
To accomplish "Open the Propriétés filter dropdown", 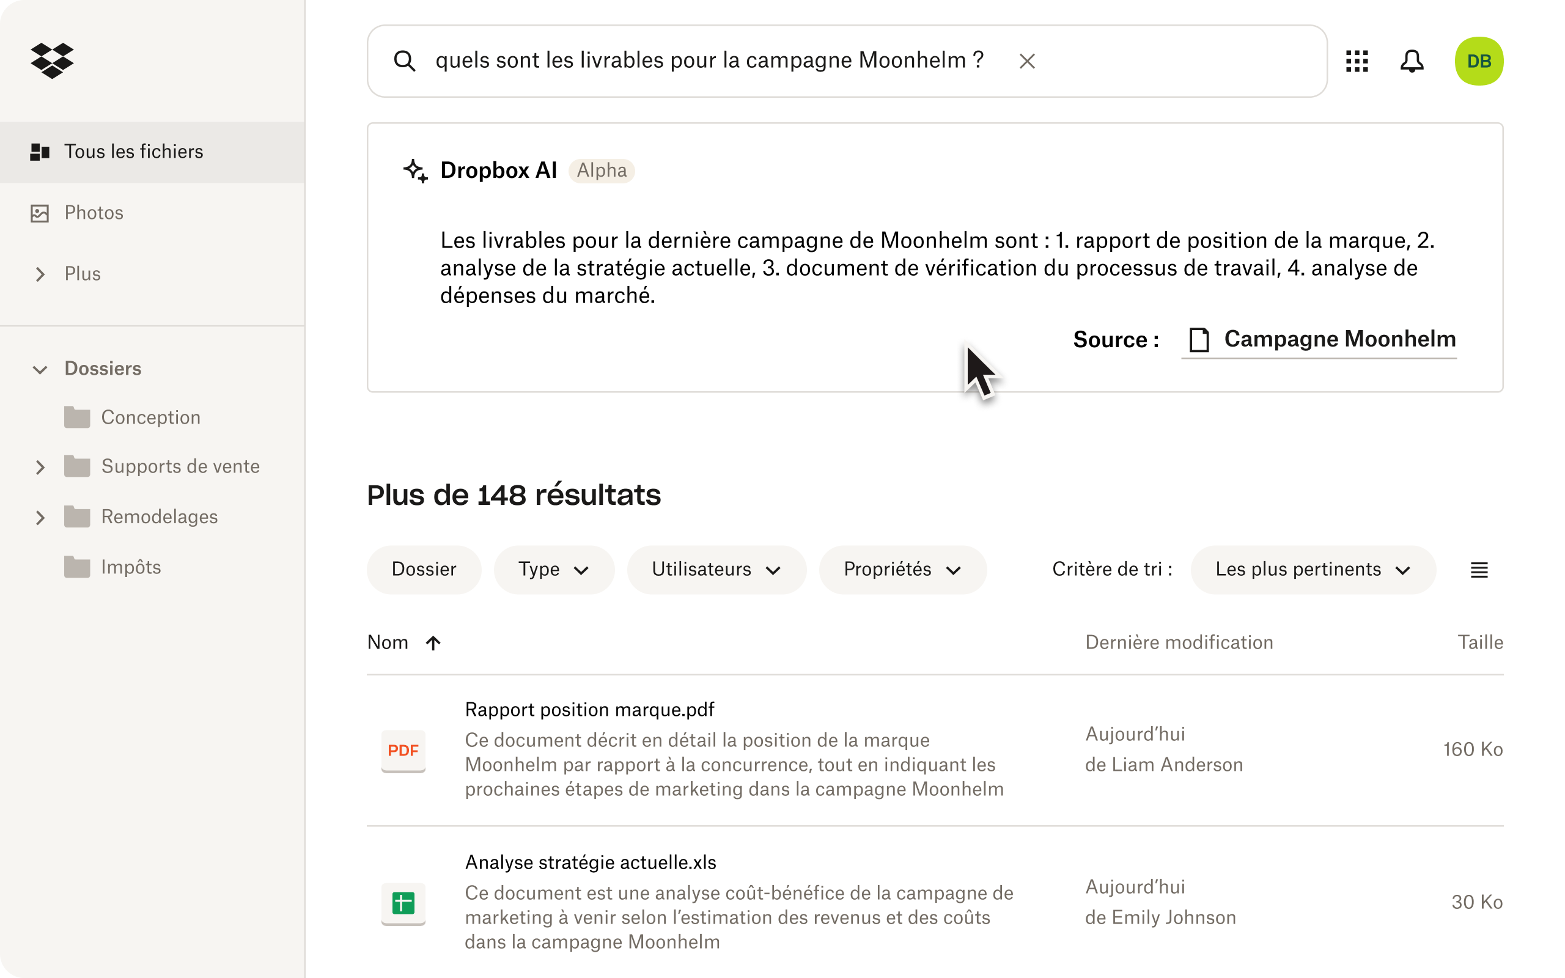I will pos(903,570).
